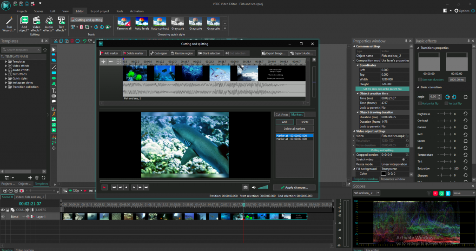Click the Cut region scissors button

click(x=159, y=53)
